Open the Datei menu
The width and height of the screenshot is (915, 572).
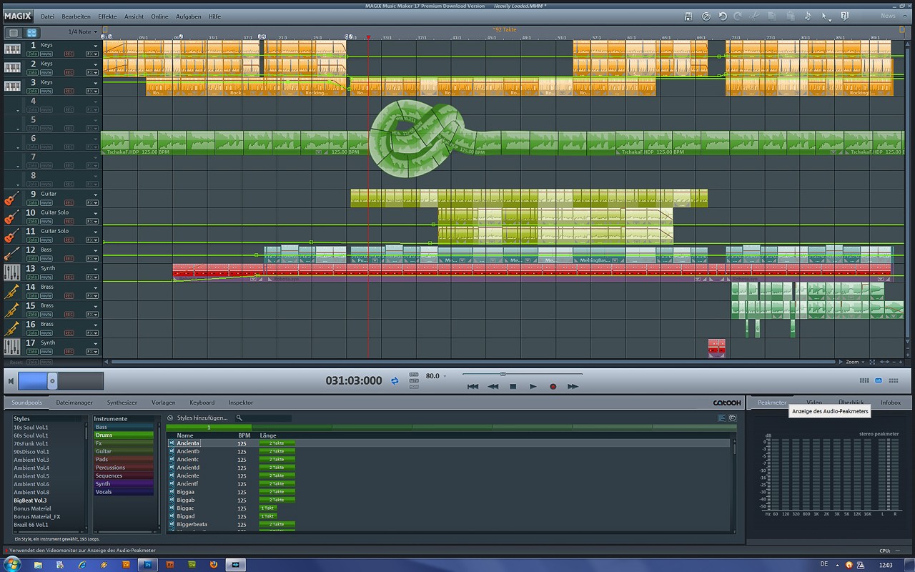(x=47, y=16)
